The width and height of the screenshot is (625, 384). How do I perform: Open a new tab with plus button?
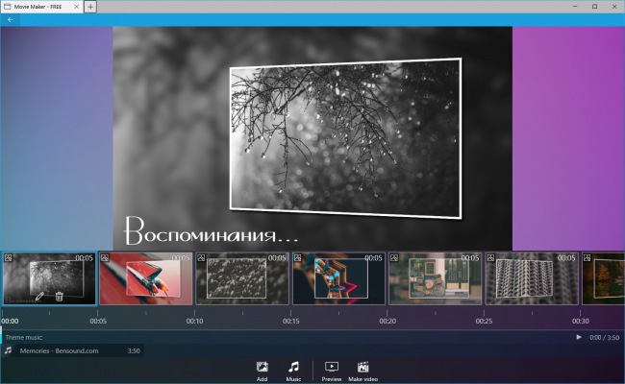point(90,6)
